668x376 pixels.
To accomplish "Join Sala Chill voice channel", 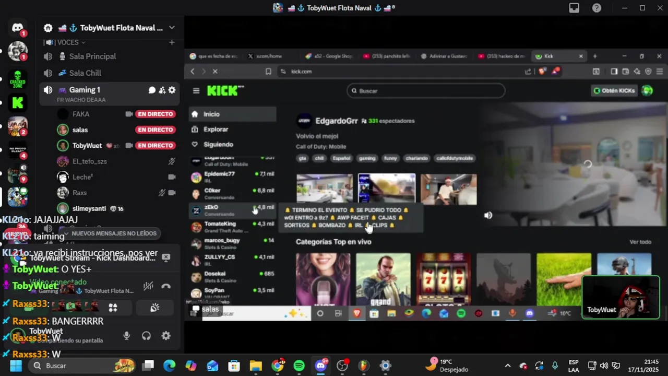I will point(110,73).
